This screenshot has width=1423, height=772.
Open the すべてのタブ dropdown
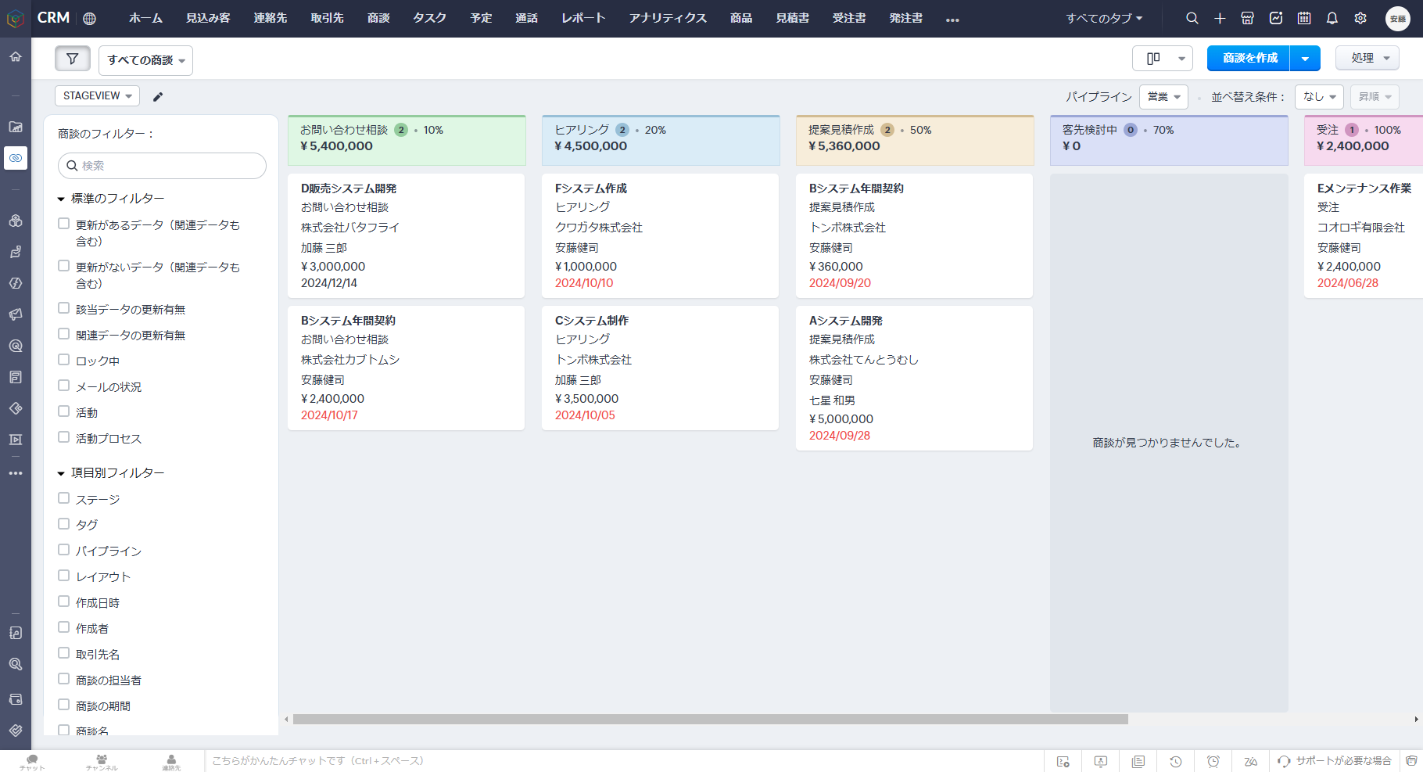coord(1104,19)
